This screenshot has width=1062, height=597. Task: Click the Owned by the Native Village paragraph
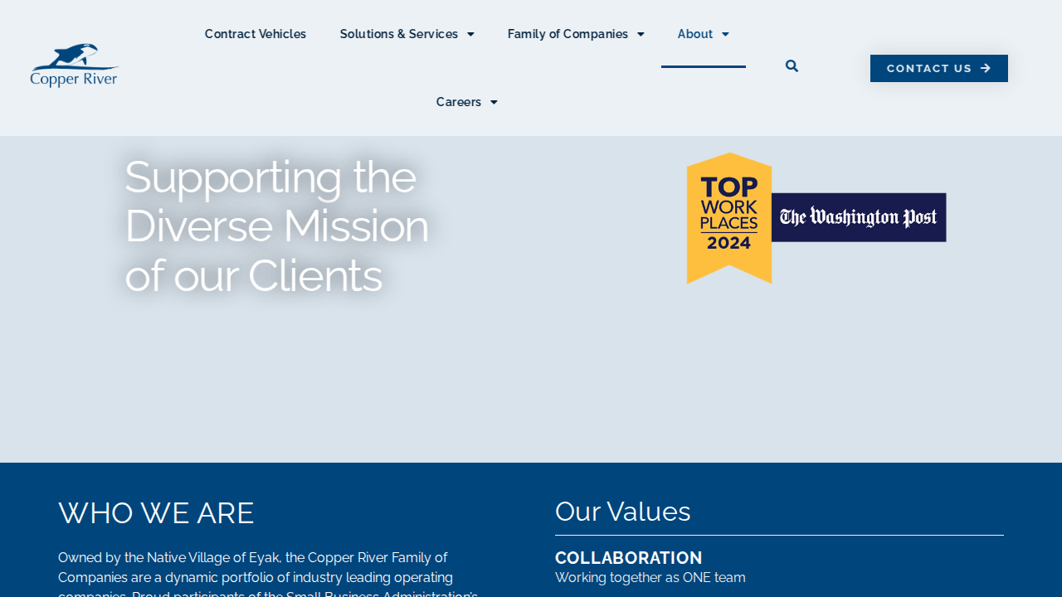[x=268, y=574]
